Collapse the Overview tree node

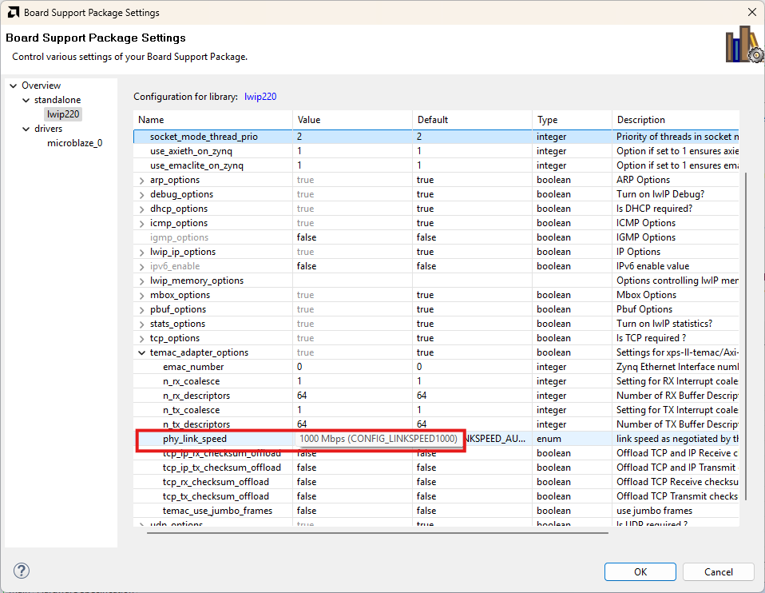coord(14,86)
